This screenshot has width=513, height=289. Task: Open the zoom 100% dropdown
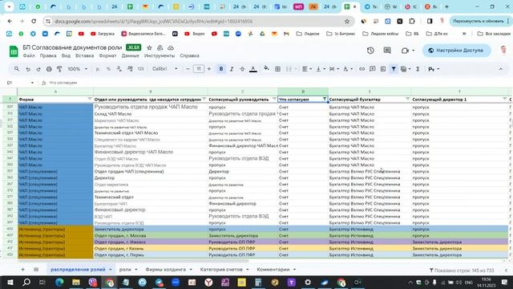point(78,69)
